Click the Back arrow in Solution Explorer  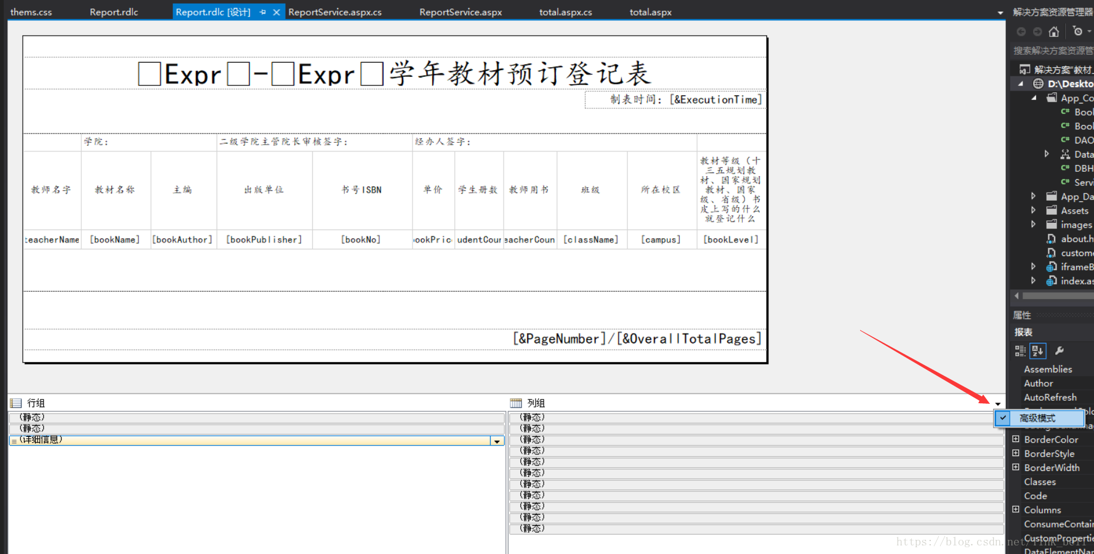(x=1021, y=31)
